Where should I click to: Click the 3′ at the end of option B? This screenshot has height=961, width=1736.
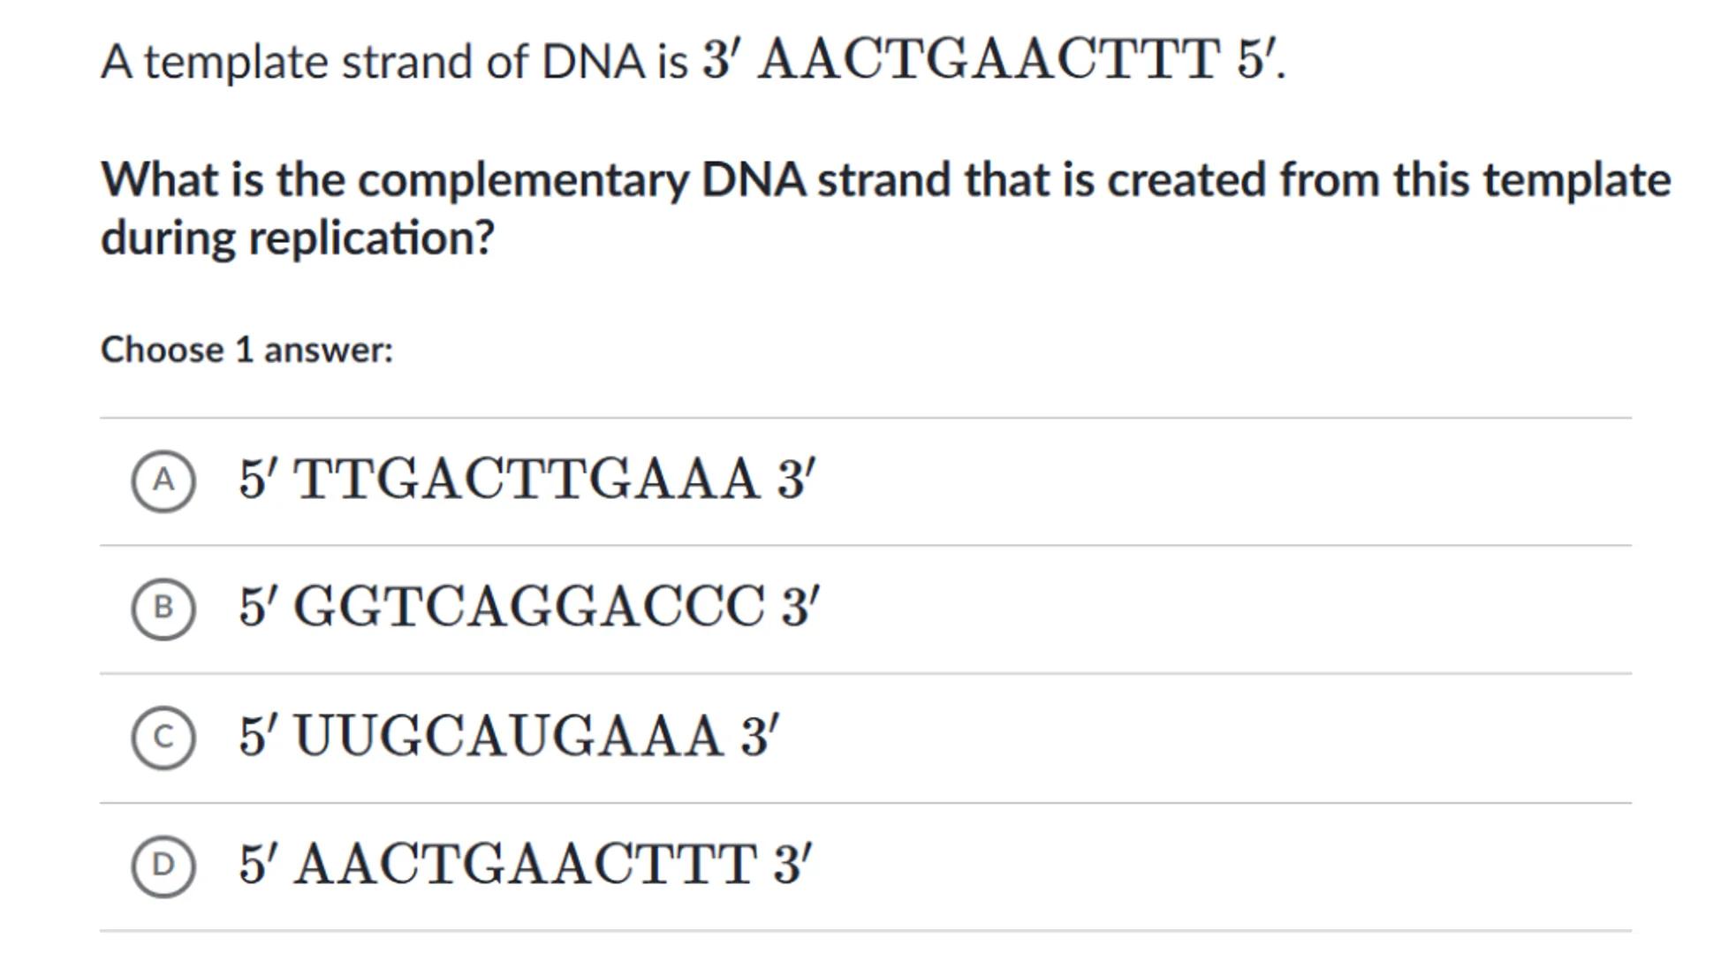[x=800, y=608]
